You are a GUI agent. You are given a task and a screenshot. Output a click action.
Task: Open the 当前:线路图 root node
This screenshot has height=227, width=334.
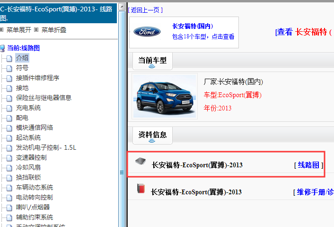[24, 48]
